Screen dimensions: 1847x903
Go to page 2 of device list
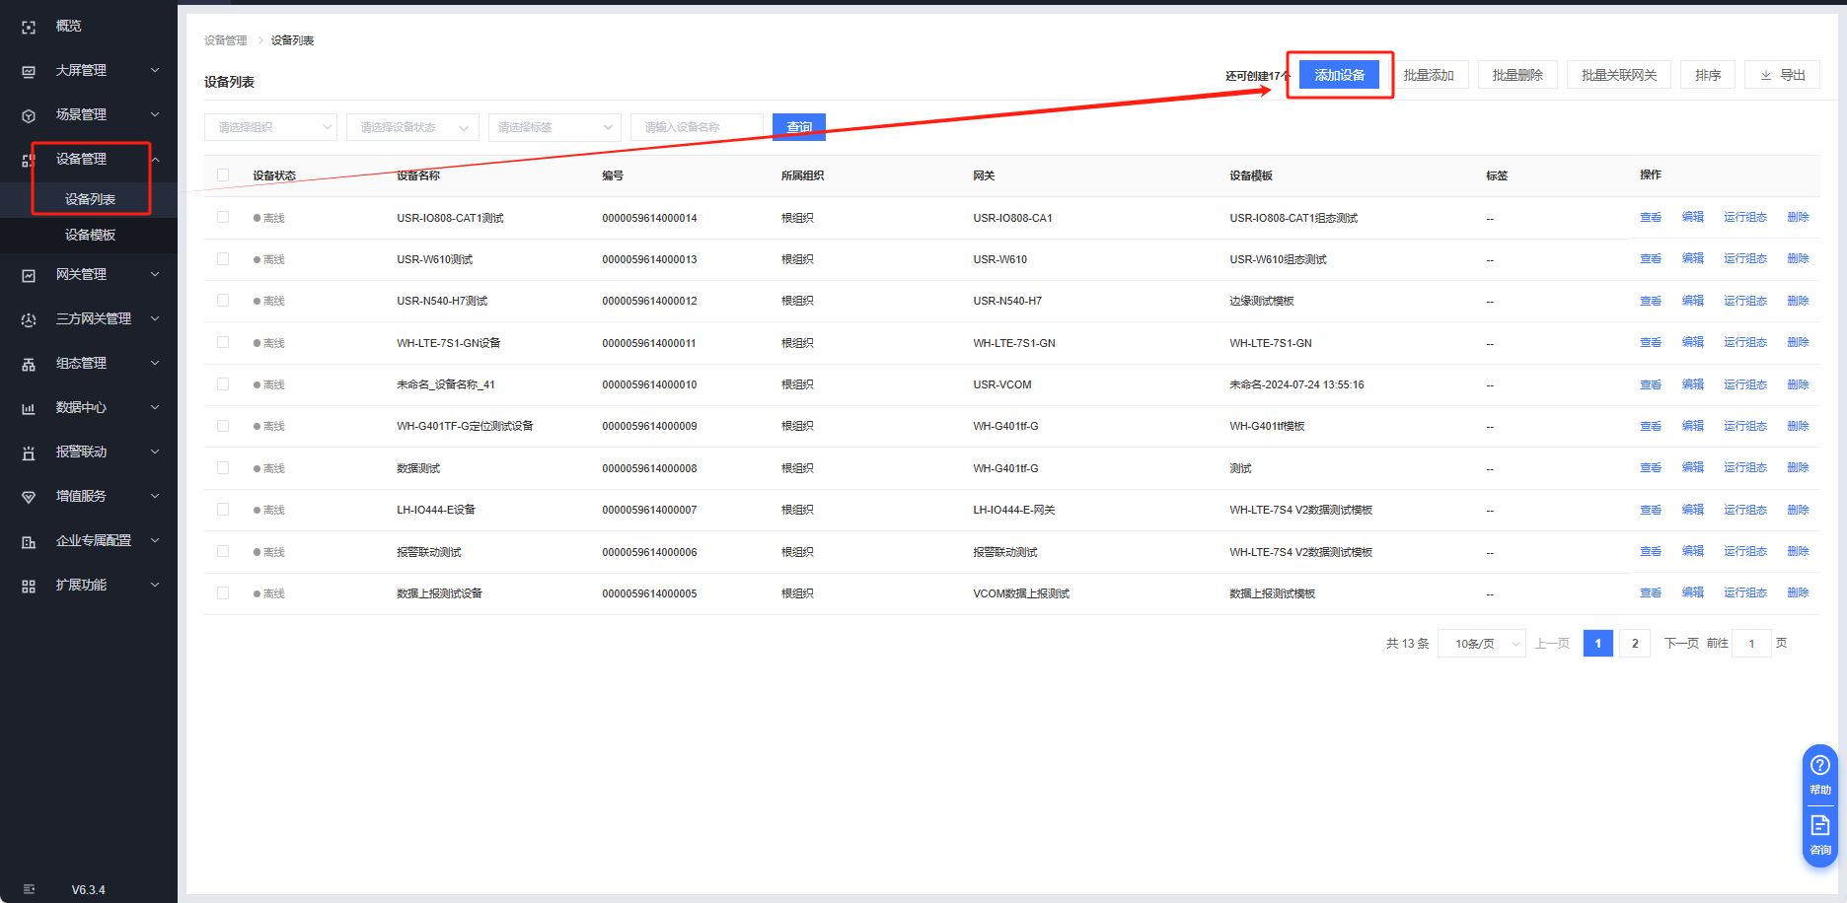pyautogui.click(x=1634, y=644)
